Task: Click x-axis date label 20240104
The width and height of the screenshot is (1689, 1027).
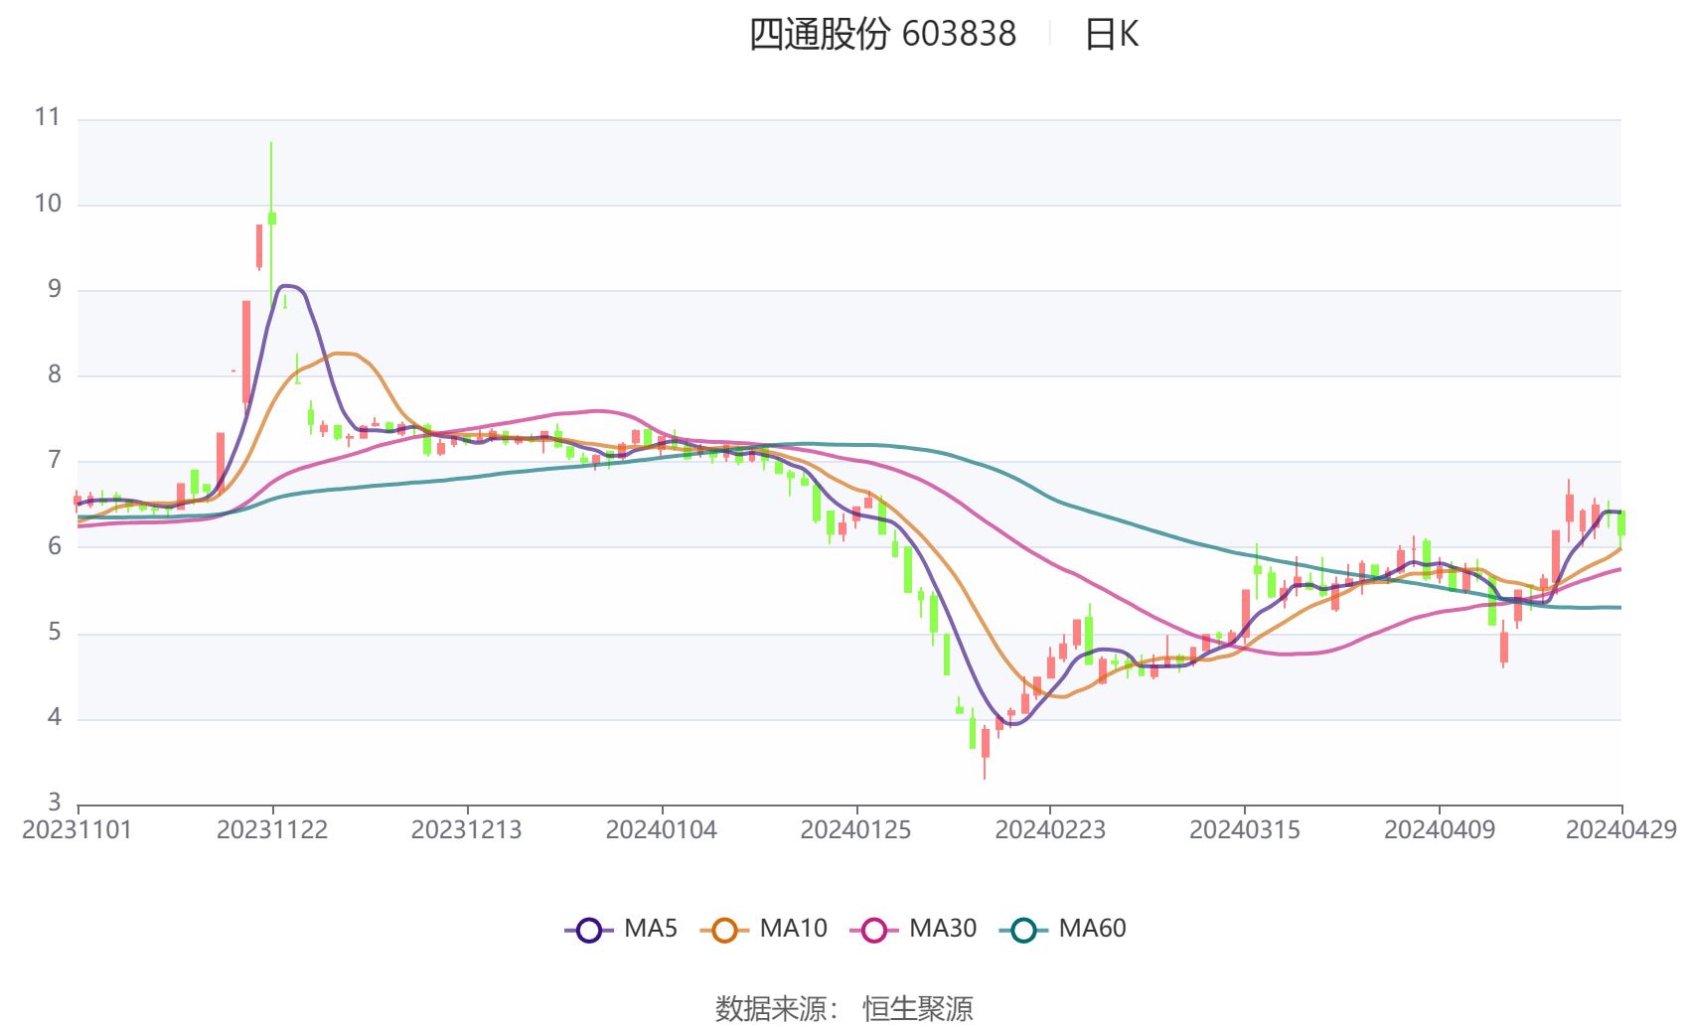Action: point(662,830)
